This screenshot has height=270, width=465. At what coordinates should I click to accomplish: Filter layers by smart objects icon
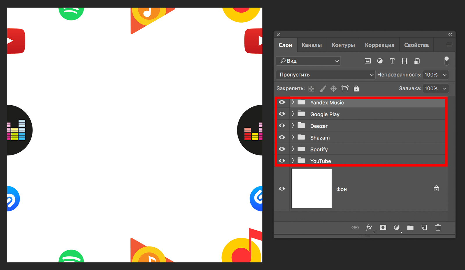(x=417, y=61)
